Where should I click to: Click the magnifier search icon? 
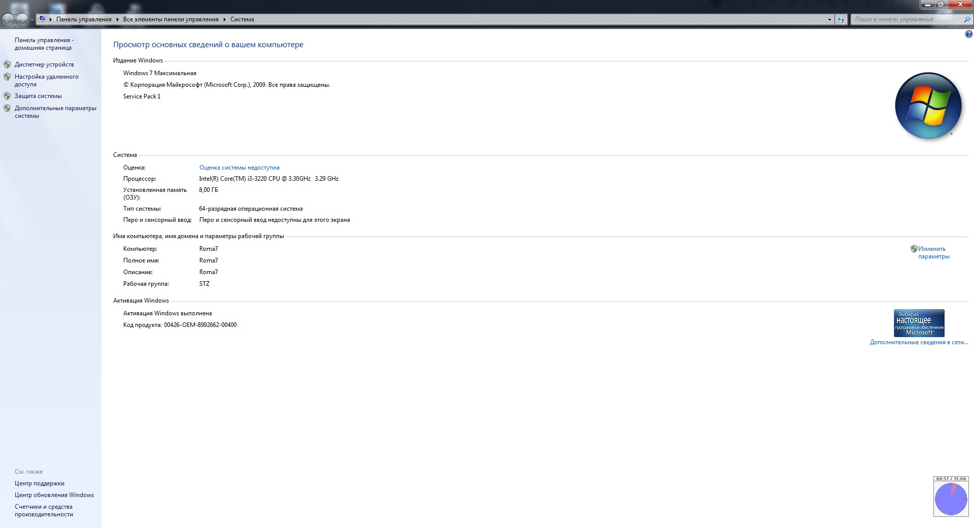(966, 19)
